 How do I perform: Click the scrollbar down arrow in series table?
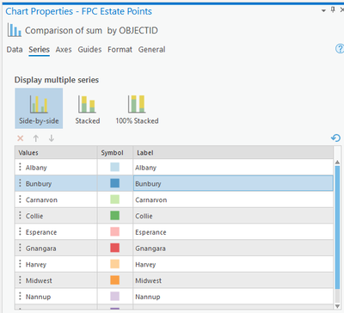point(337,306)
